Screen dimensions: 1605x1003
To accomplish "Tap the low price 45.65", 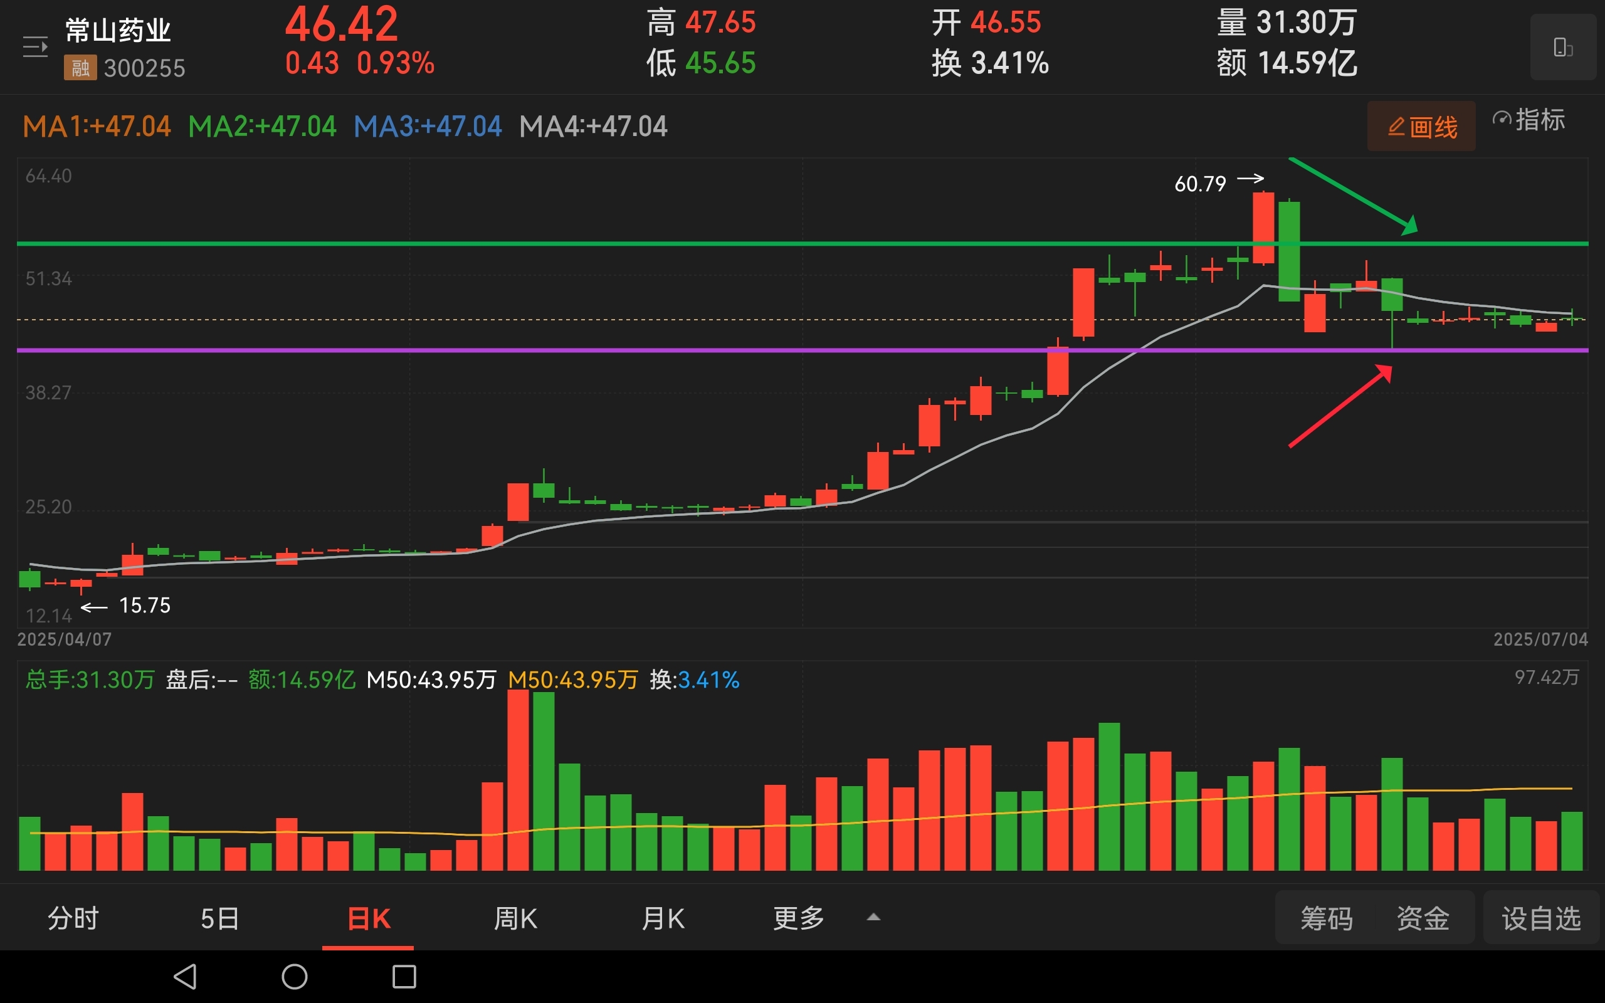I will (720, 63).
